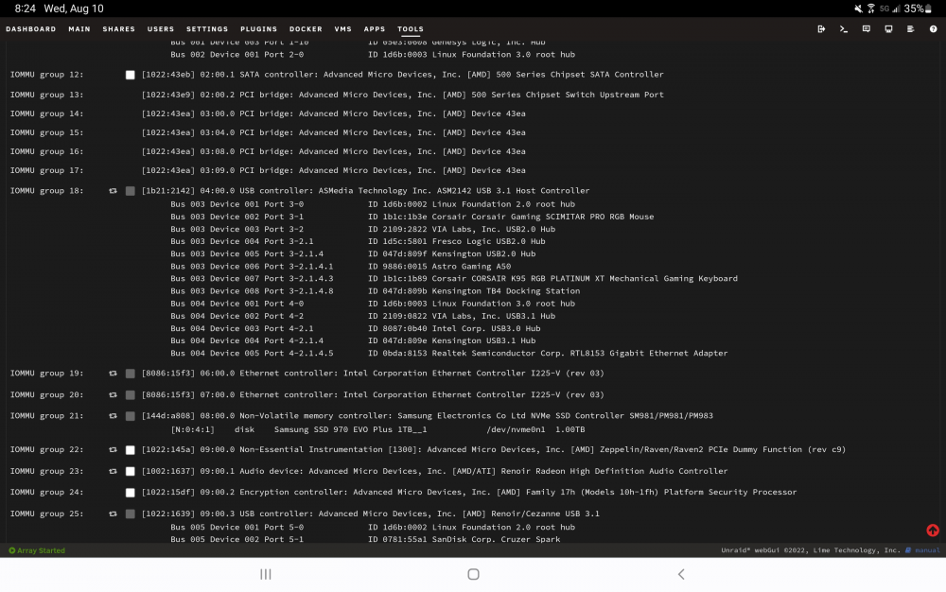
Task: Click 'CORSAIR K95 RGB PLATINUM XT' keyboard row
Action: point(454,279)
